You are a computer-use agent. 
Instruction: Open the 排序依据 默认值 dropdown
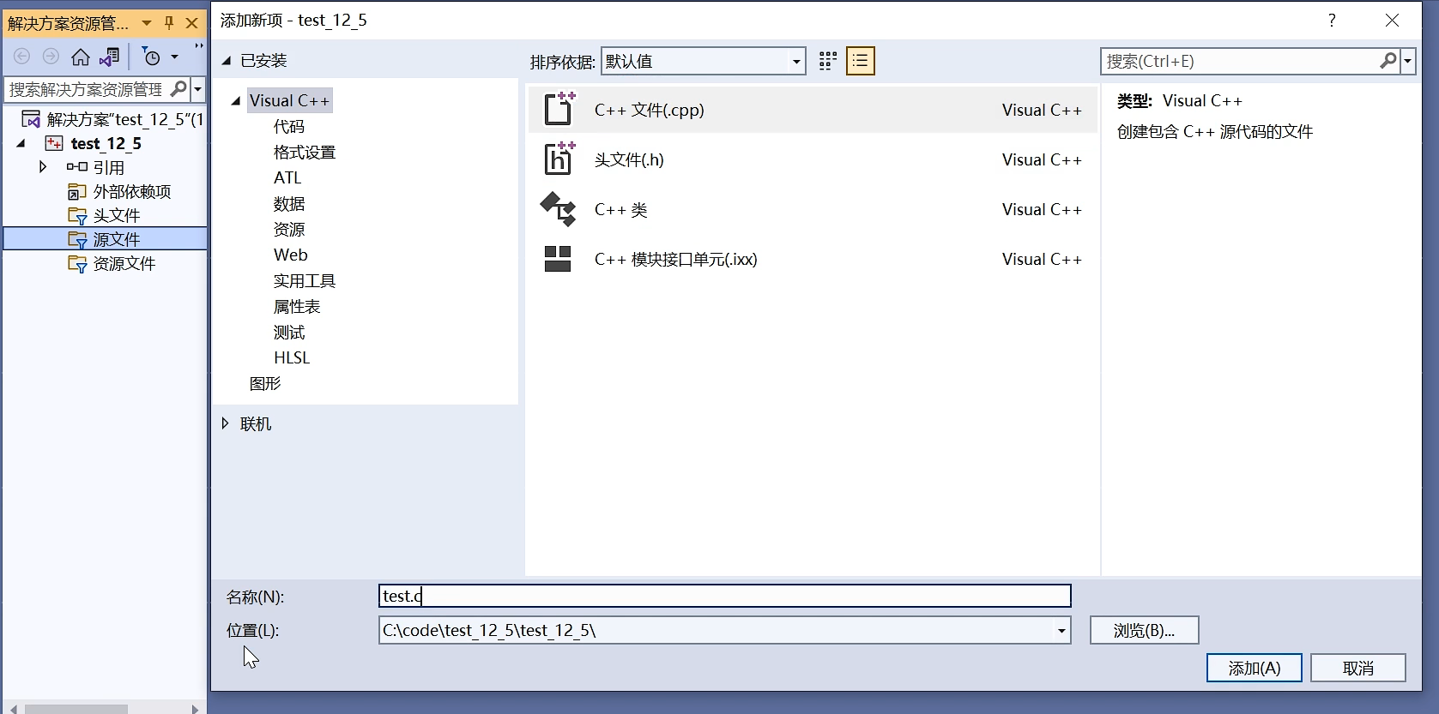[796, 61]
